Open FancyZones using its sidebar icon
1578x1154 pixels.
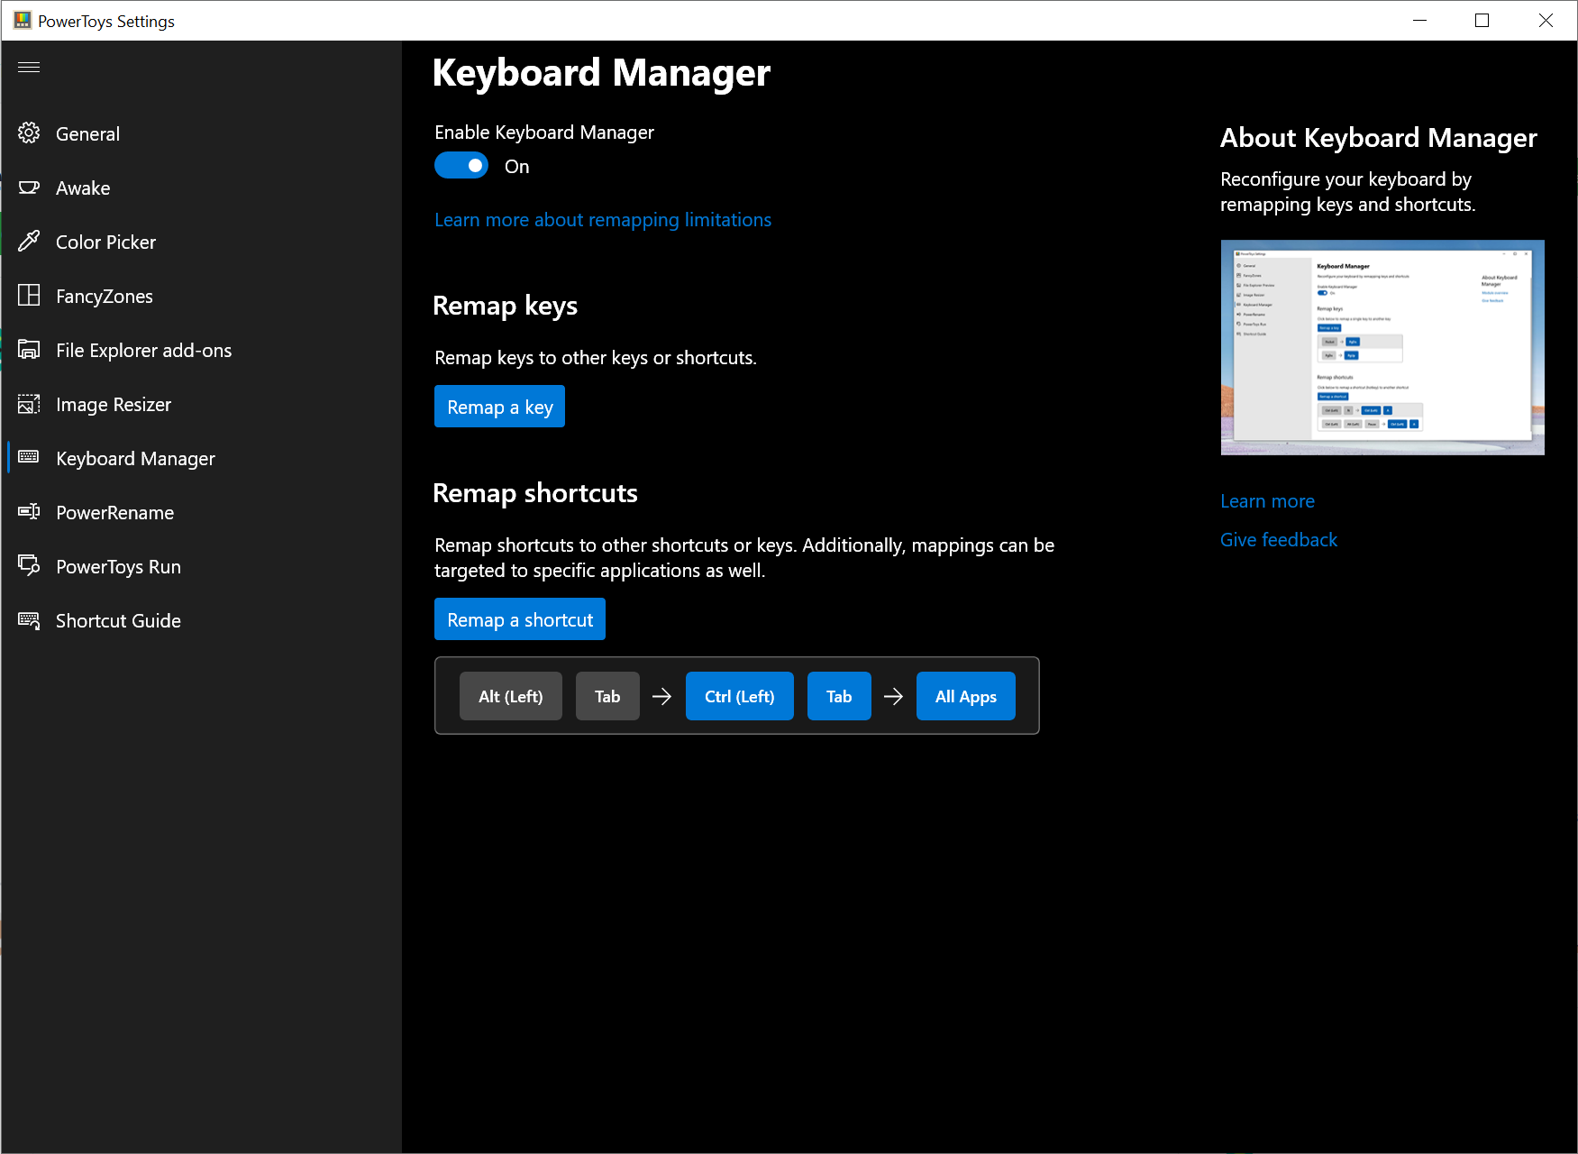tap(30, 296)
